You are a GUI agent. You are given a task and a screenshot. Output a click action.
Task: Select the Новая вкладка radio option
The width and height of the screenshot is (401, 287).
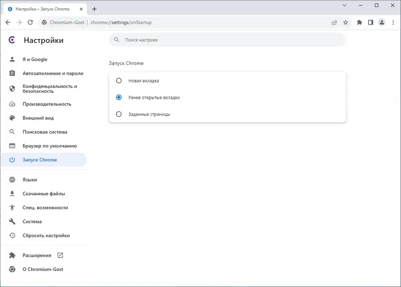pyautogui.click(x=119, y=80)
